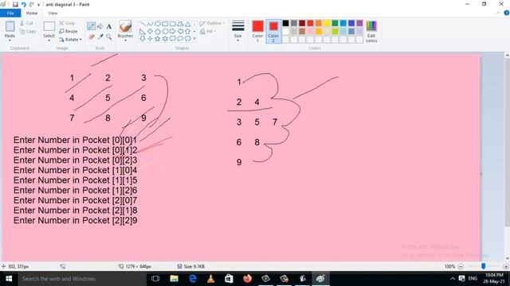Show hidden system tray icons
Screen dimensions: 510x286
tap(453, 279)
